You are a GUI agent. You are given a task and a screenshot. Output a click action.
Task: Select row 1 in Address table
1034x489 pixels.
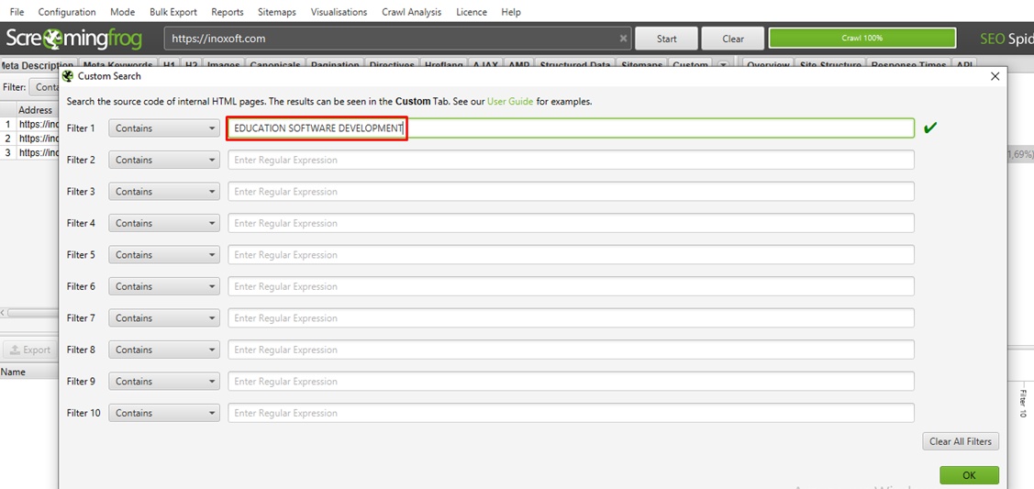coord(30,124)
